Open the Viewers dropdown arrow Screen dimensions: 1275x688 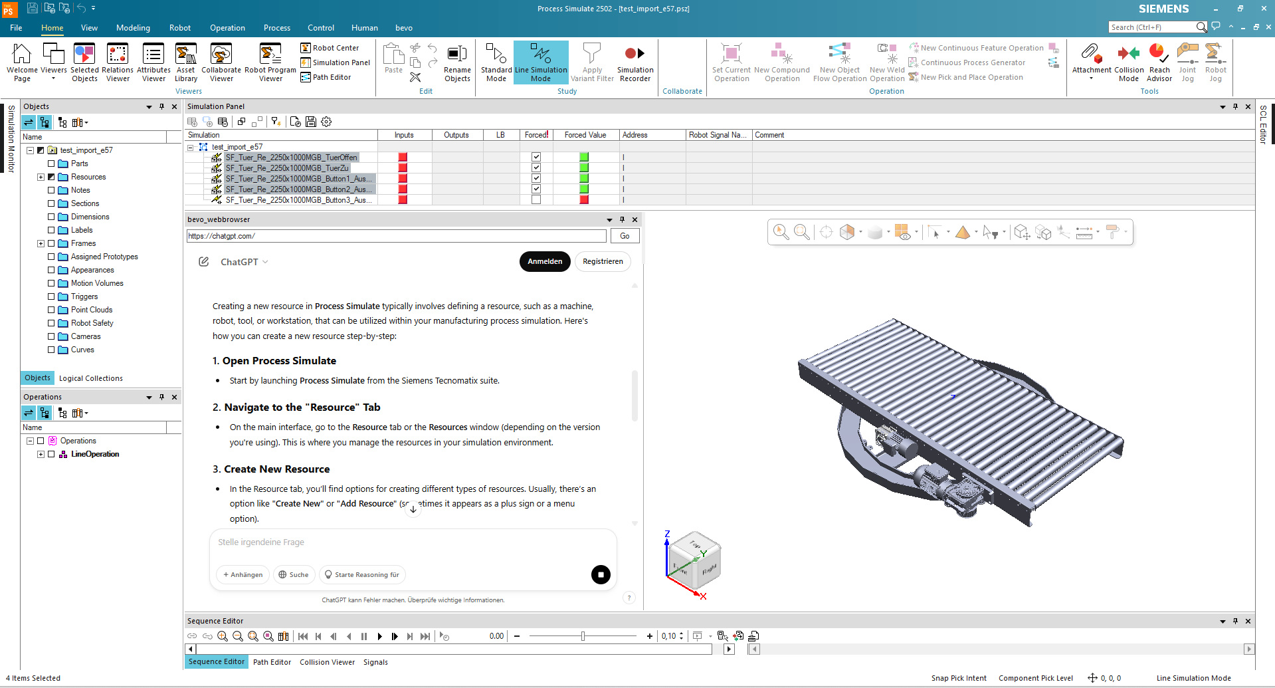coord(54,79)
